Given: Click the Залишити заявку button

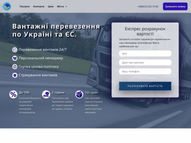Looking at the screenshot, I should [x=175, y=6].
